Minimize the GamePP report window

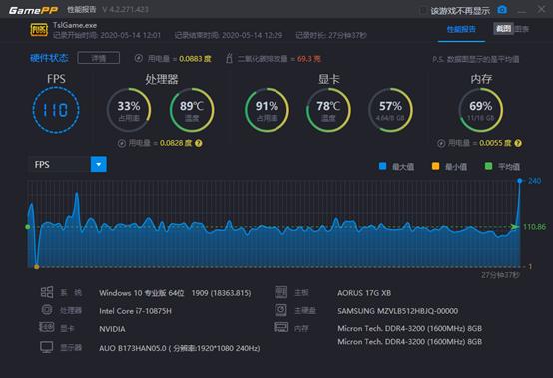522,11
